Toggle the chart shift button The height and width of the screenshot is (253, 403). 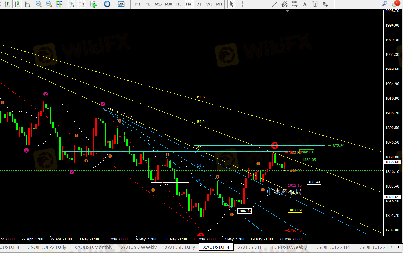click(x=81, y=4)
